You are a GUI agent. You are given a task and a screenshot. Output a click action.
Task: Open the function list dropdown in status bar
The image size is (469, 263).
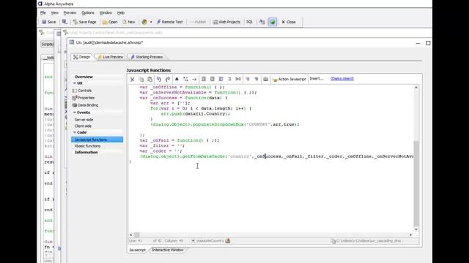point(193,240)
